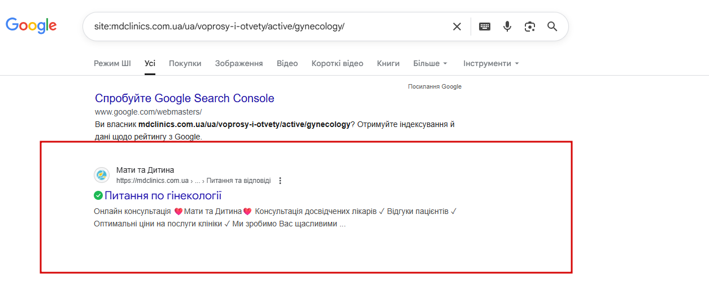Click the Google logo
Viewport: 709px width, 306px height.
(x=31, y=25)
